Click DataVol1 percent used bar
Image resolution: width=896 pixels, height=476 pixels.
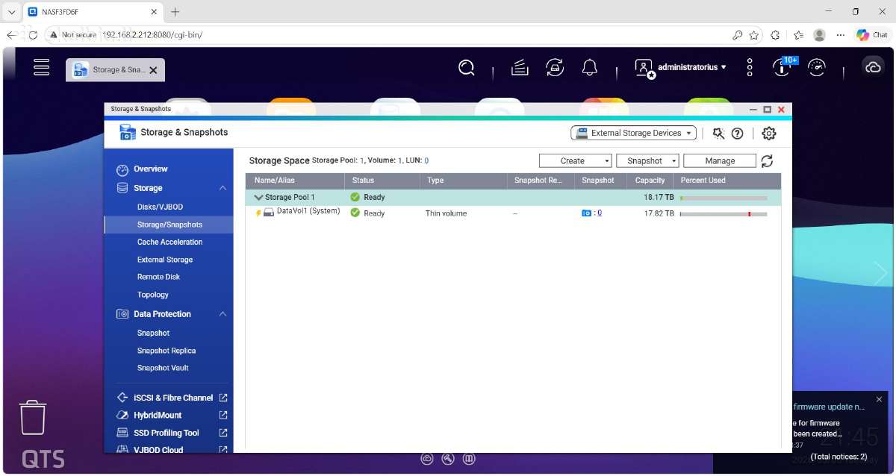(x=724, y=214)
